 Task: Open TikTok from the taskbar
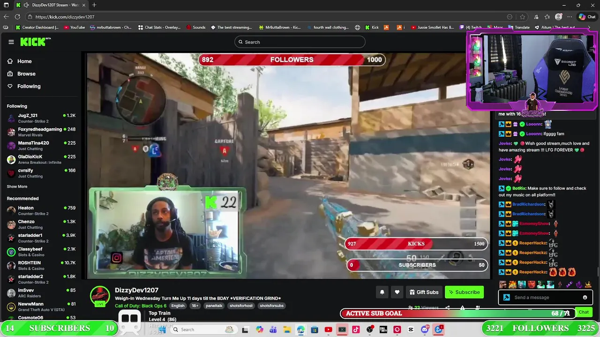coord(356,330)
